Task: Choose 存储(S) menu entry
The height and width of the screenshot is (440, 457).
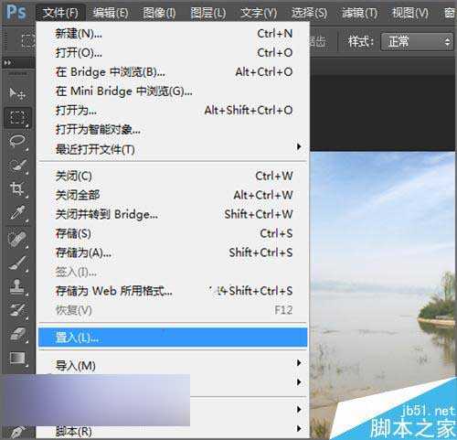Action: pos(174,233)
